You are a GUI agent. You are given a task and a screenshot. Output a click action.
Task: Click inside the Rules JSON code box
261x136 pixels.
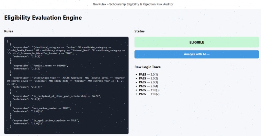pyautogui.click(x=66, y=85)
